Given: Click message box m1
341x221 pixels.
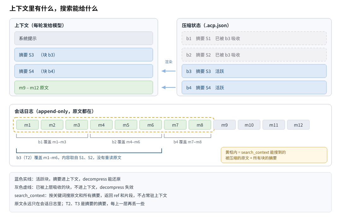Looking at the screenshot, I should click(27, 125).
